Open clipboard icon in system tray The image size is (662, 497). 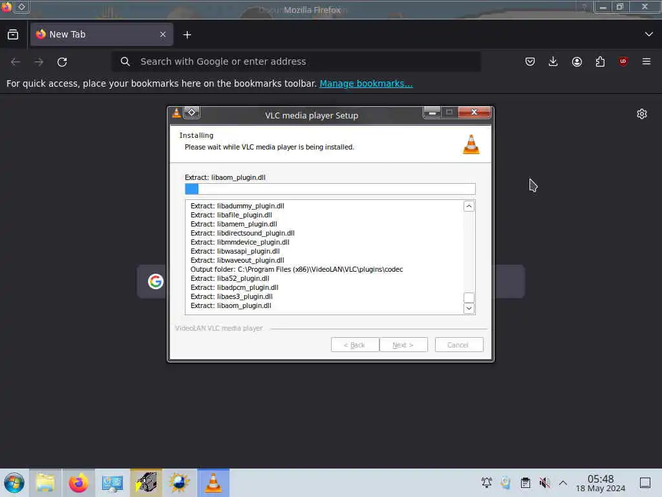(x=525, y=483)
